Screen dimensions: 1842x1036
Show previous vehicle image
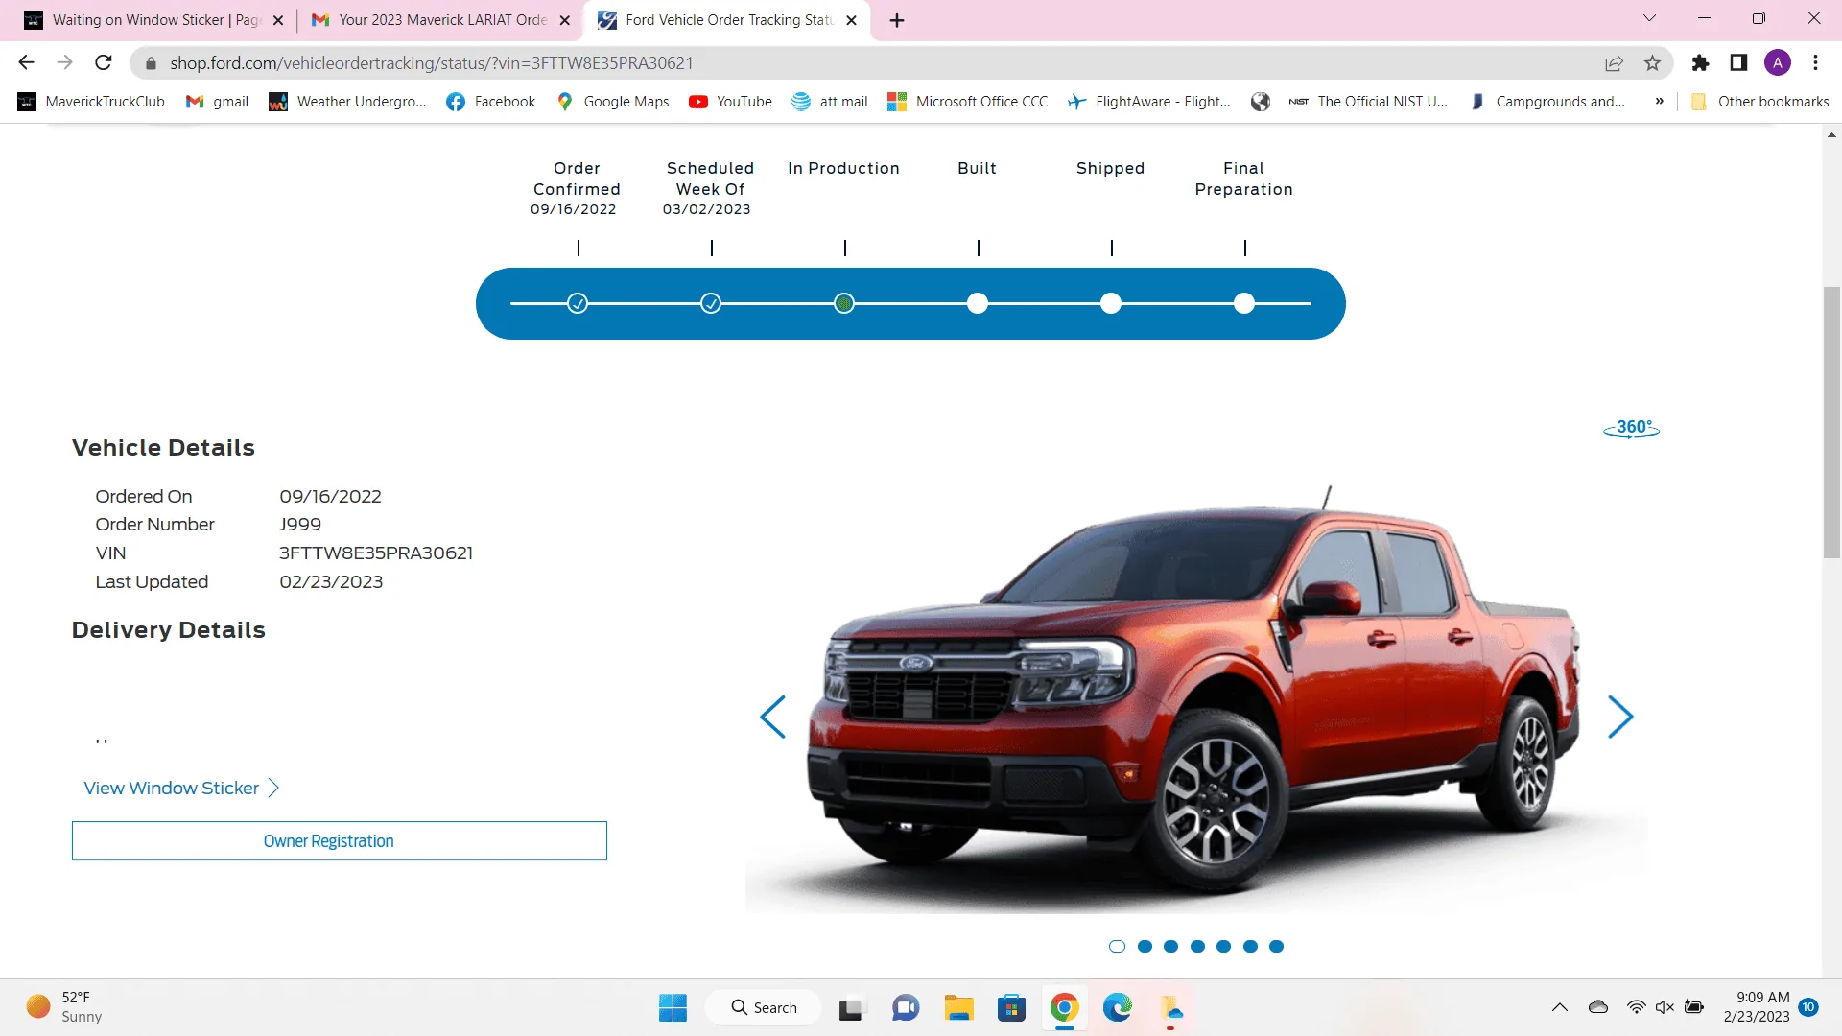click(x=772, y=717)
